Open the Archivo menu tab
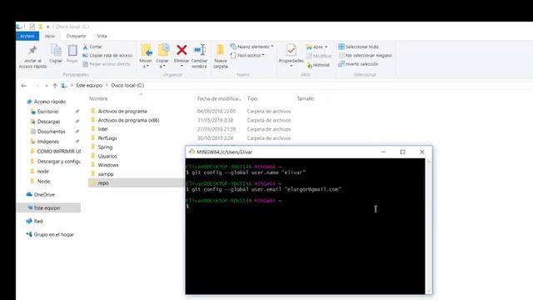Viewport: 533px width, 300px height. (x=27, y=36)
